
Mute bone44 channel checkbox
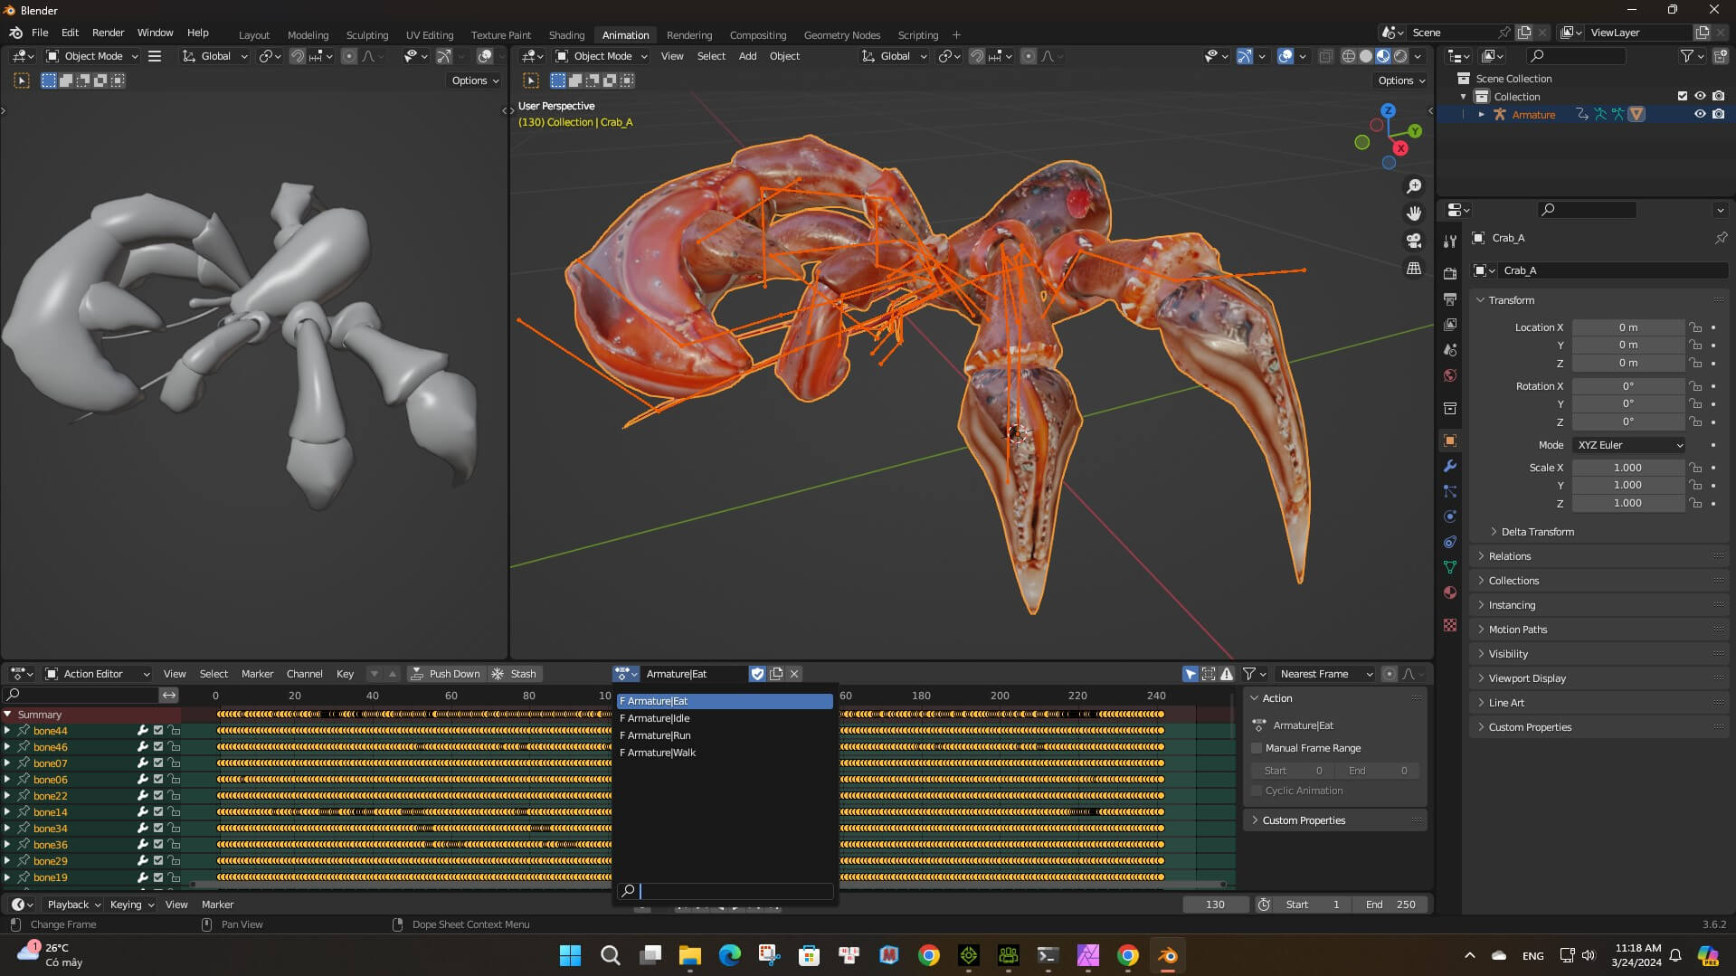(158, 731)
